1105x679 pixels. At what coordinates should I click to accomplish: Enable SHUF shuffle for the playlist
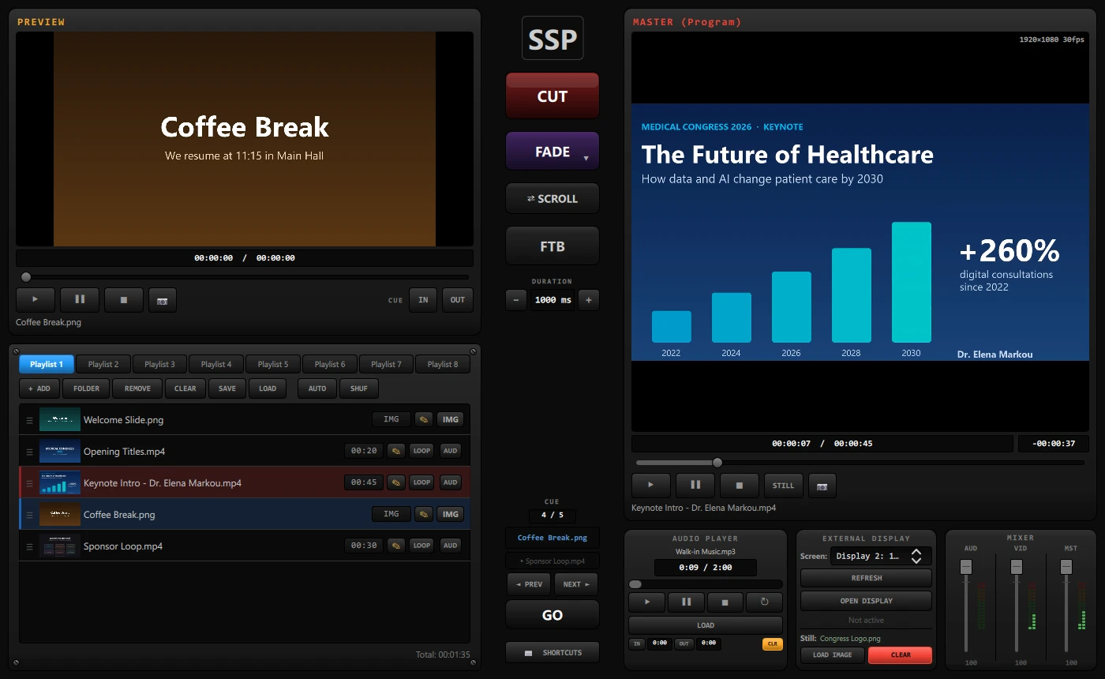click(x=359, y=388)
